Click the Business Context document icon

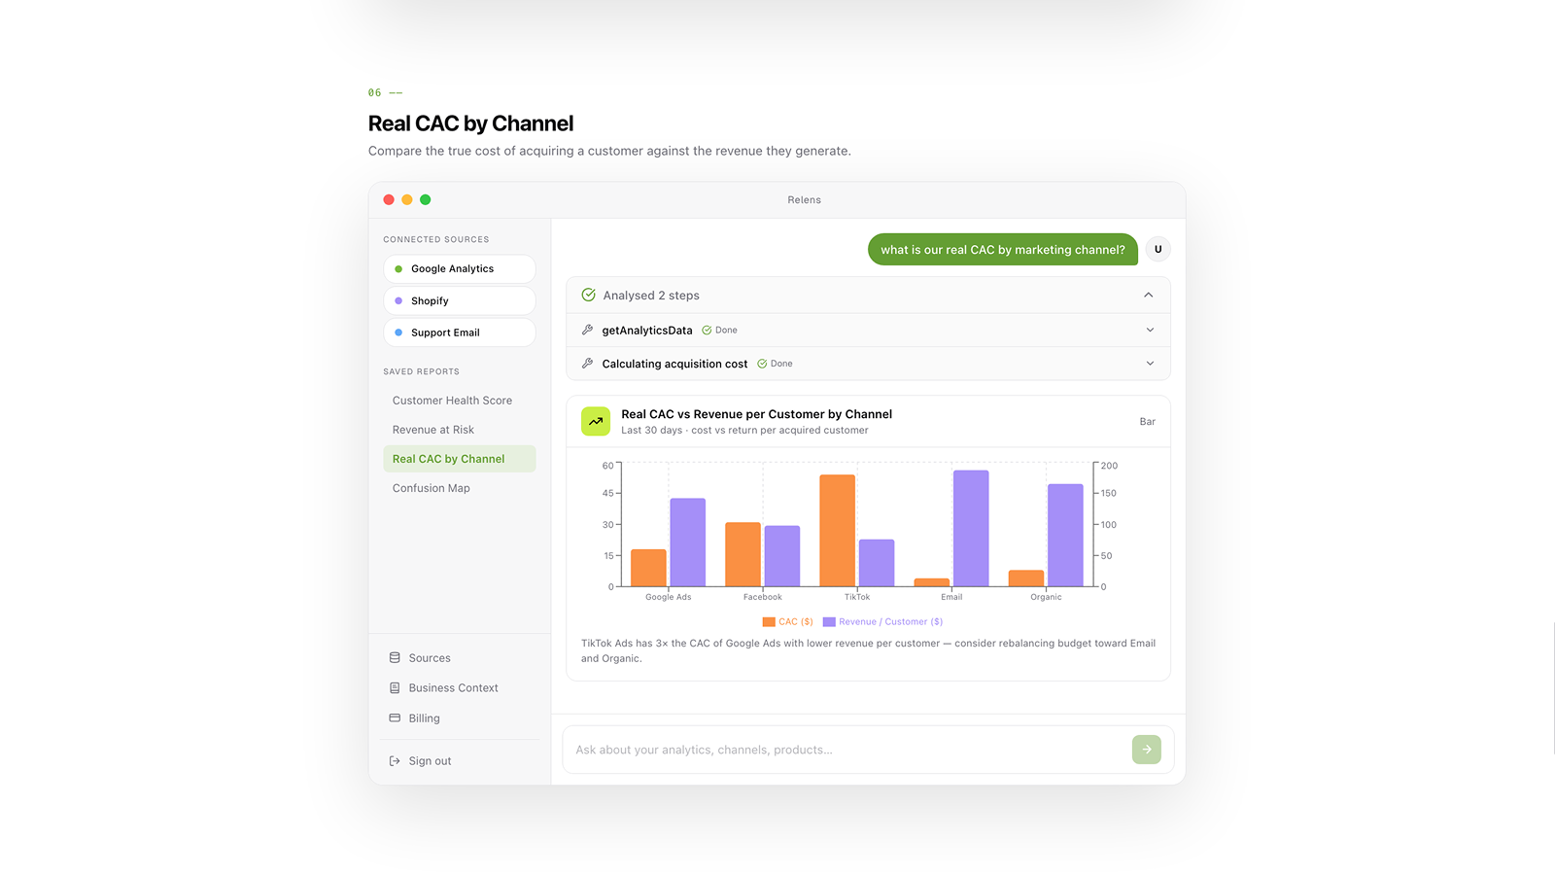coord(395,688)
